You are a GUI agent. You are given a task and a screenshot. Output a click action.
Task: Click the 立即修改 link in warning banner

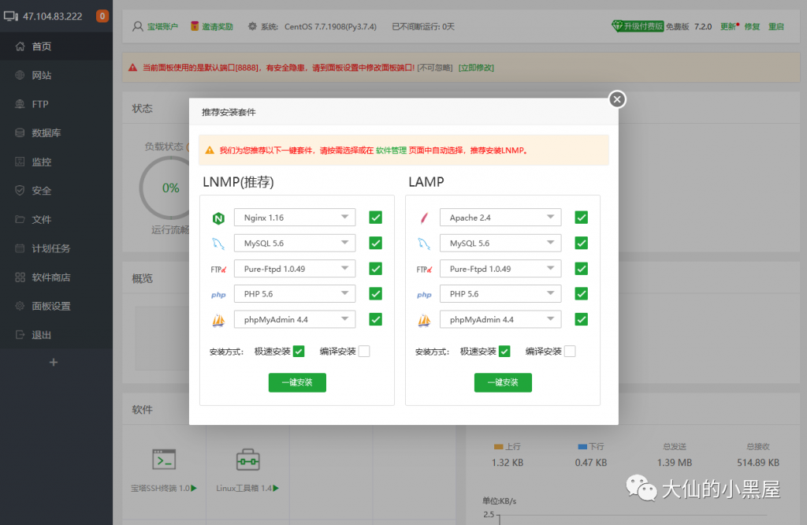coord(476,68)
